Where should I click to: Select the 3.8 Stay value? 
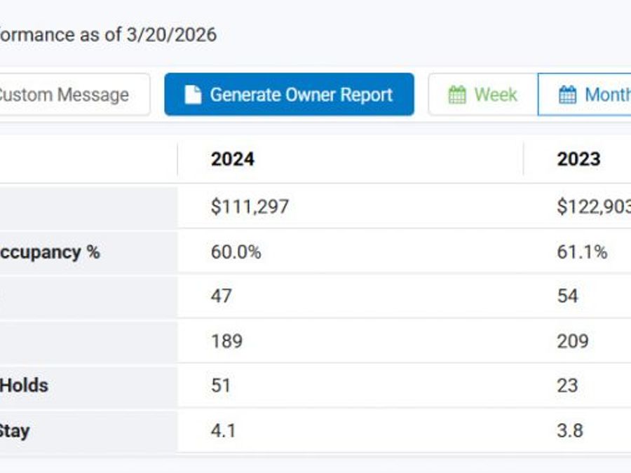point(569,430)
